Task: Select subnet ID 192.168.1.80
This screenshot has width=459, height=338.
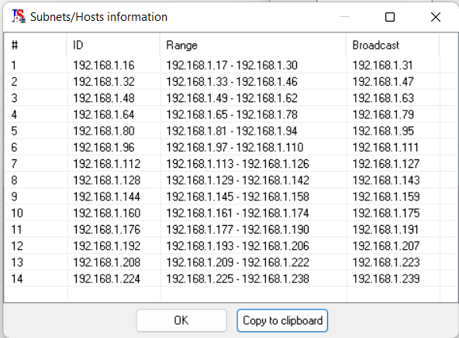Action: pyautogui.click(x=104, y=131)
